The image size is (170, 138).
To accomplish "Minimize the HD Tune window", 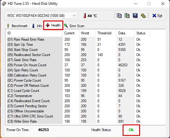I will pos(136,4).
